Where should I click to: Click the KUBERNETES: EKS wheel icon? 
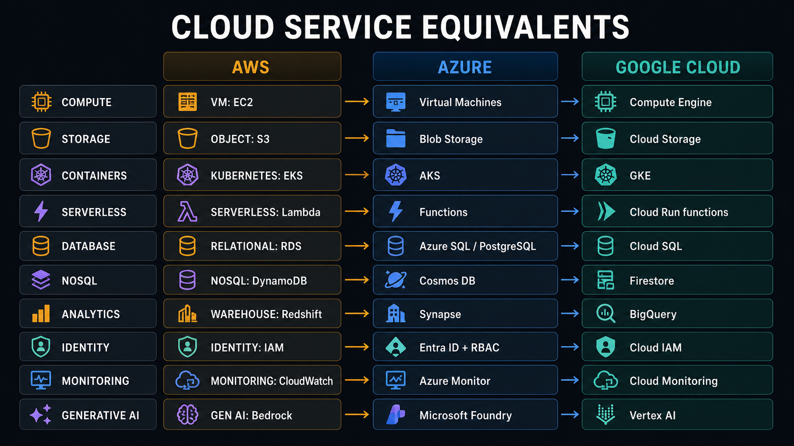click(x=188, y=175)
